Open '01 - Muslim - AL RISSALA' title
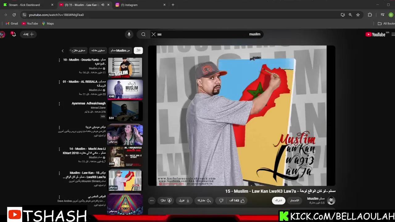 point(84,84)
